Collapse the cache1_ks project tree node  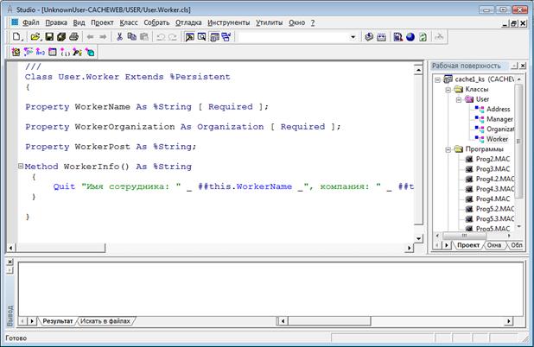437,79
